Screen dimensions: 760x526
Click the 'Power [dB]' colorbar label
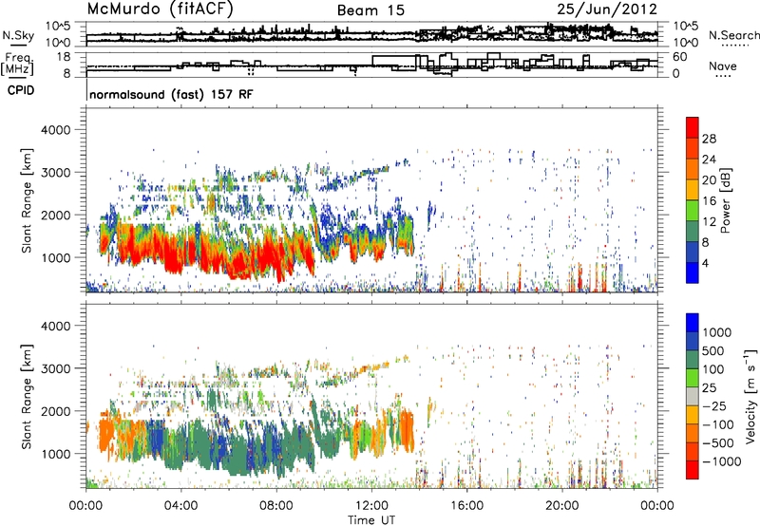[725, 200]
